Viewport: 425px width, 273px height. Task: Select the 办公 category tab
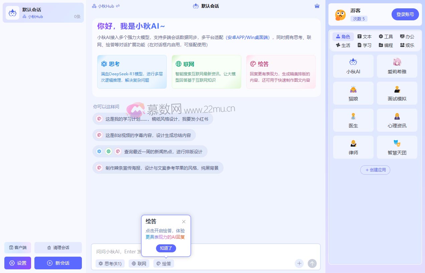tap(407, 36)
